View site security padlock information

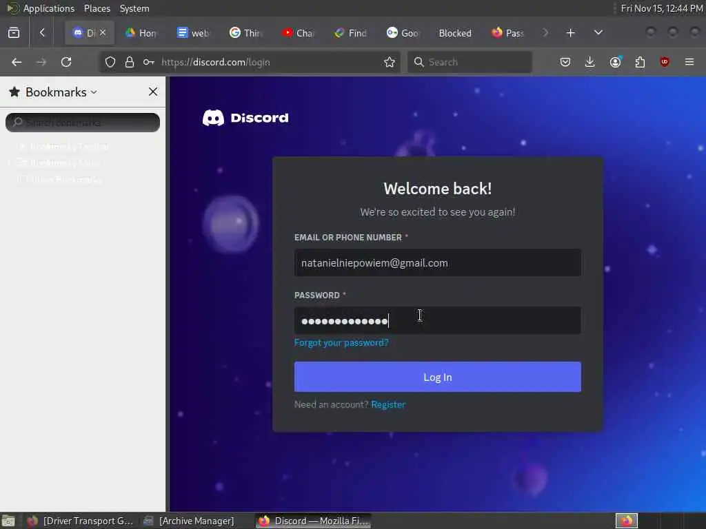tap(130, 62)
